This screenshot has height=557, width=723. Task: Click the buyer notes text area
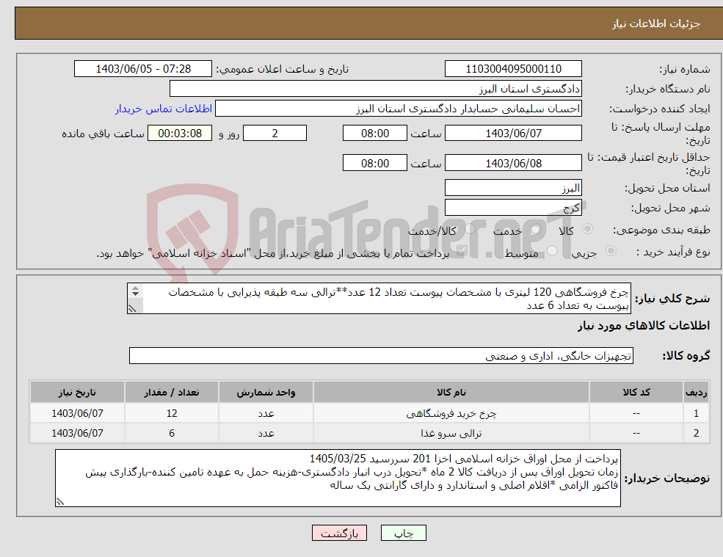pos(338,478)
